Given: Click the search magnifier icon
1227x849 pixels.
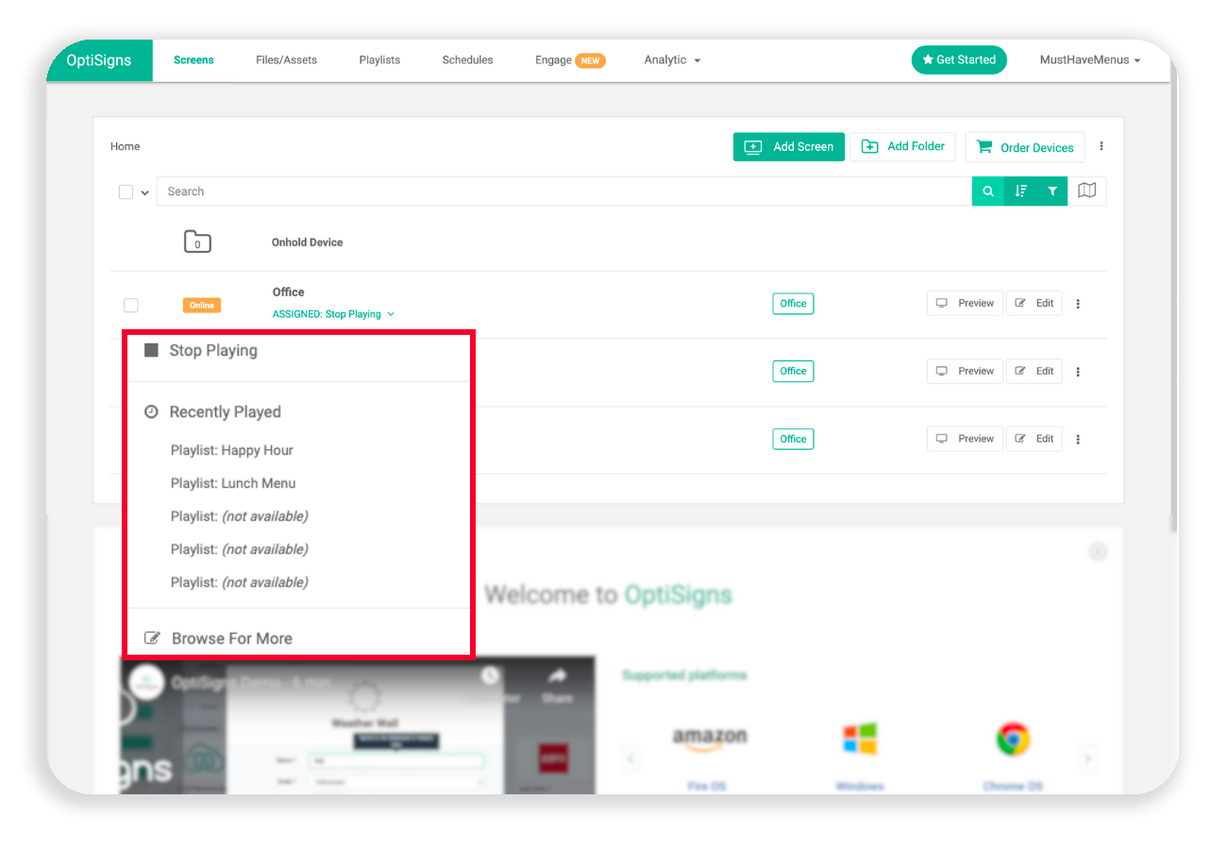Looking at the screenshot, I should [988, 191].
